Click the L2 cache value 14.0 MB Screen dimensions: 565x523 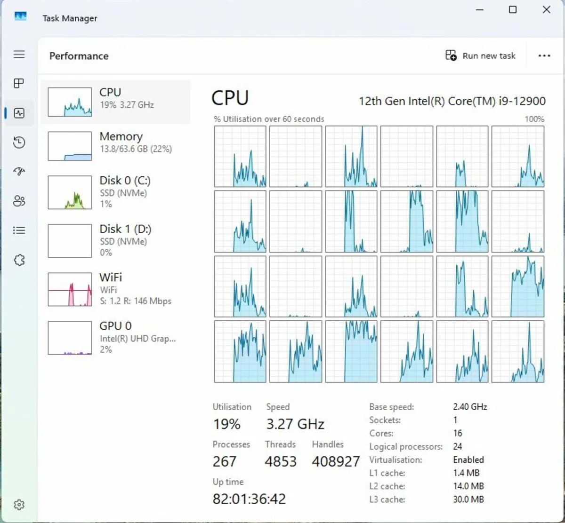click(468, 486)
